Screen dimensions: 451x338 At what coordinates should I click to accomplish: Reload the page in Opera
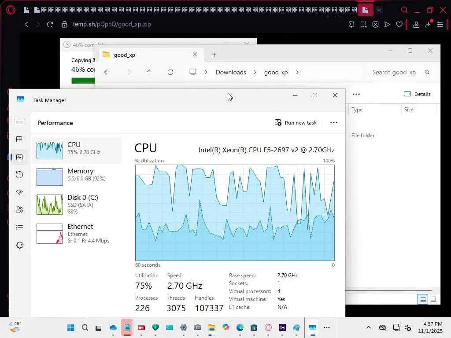(x=50, y=25)
